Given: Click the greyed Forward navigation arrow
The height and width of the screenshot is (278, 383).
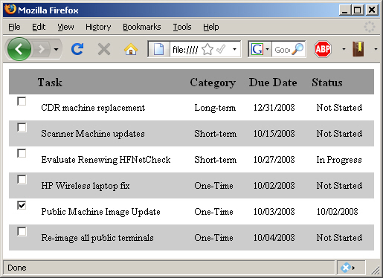Looking at the screenshot, I should [42, 49].
